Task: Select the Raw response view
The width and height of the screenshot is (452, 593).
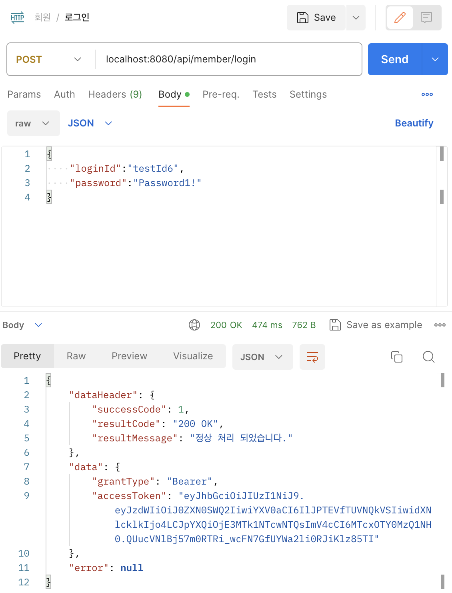Action: [x=76, y=356]
